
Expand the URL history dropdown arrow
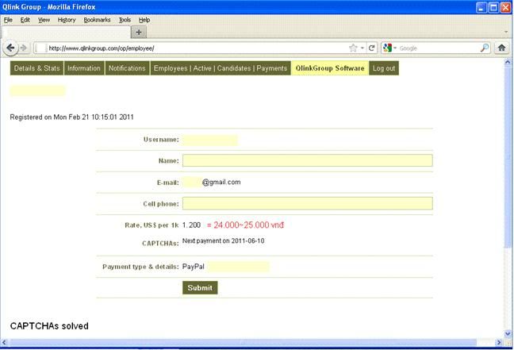click(362, 48)
